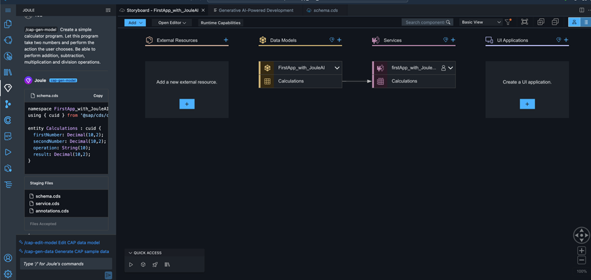The image size is (591, 280).
Task: Click the expand all icon in storyboard toolbar
Action: pos(540,22)
